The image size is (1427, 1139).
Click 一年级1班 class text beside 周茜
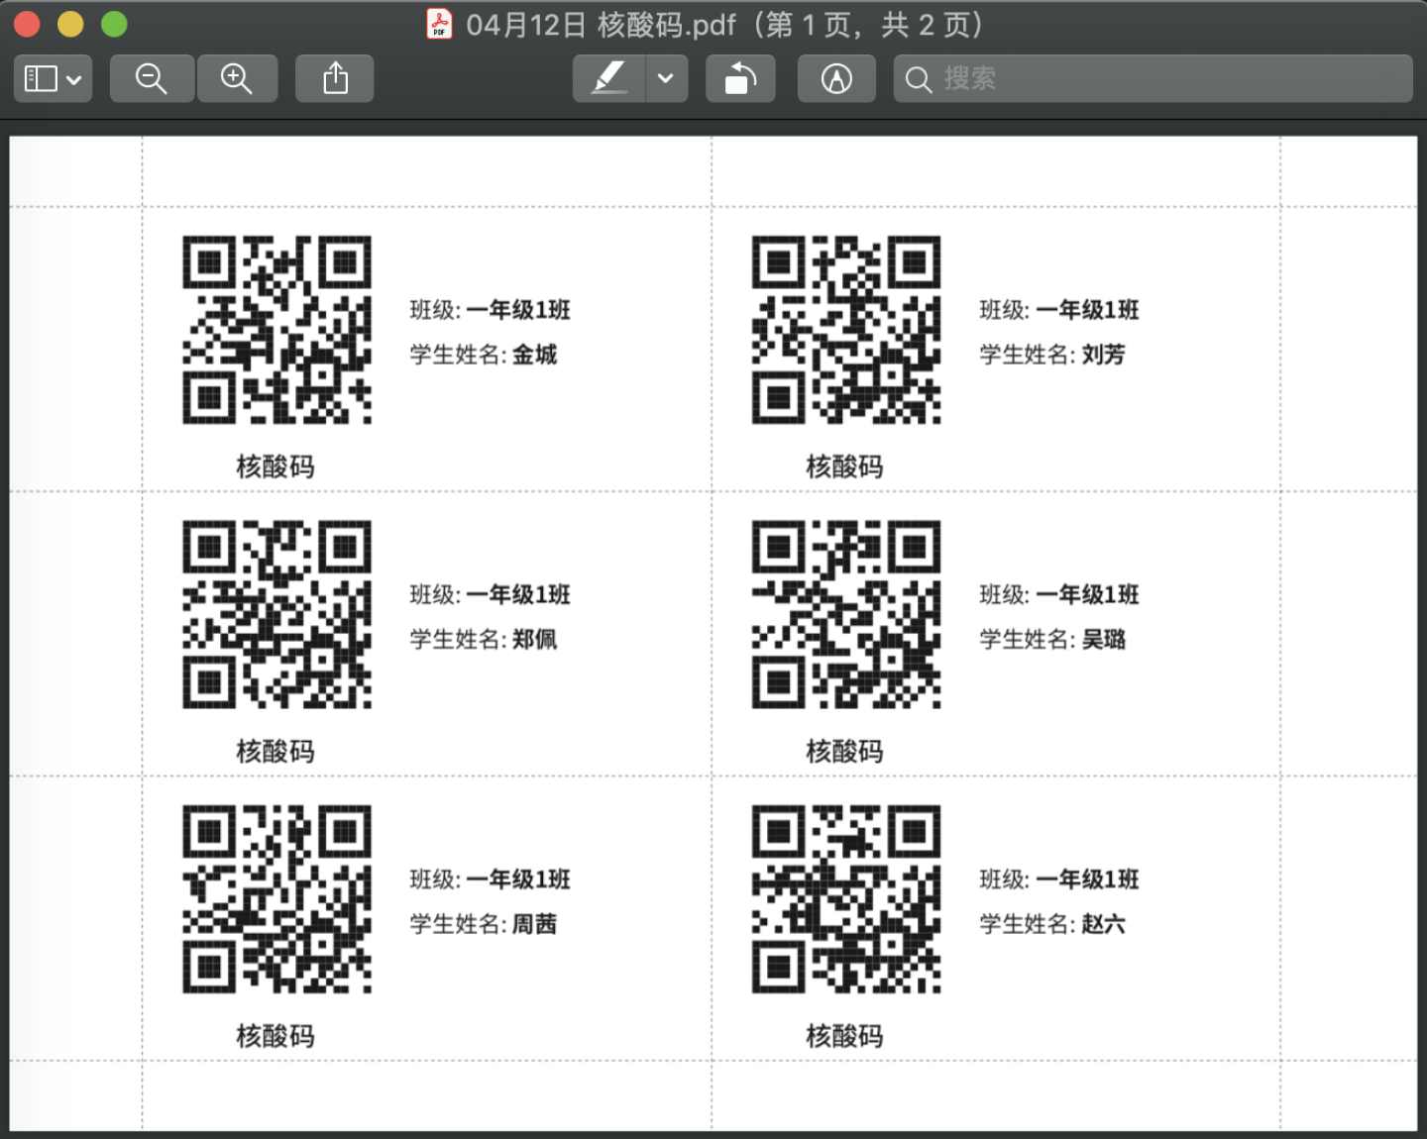pyautogui.click(x=518, y=880)
